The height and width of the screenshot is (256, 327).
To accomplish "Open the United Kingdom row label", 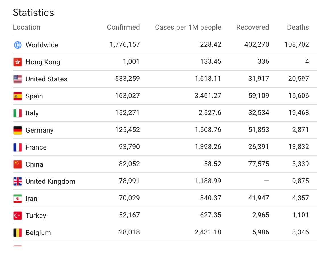I will (x=50, y=181).
